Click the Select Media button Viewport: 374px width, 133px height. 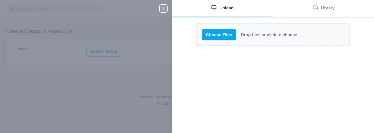(x=104, y=51)
